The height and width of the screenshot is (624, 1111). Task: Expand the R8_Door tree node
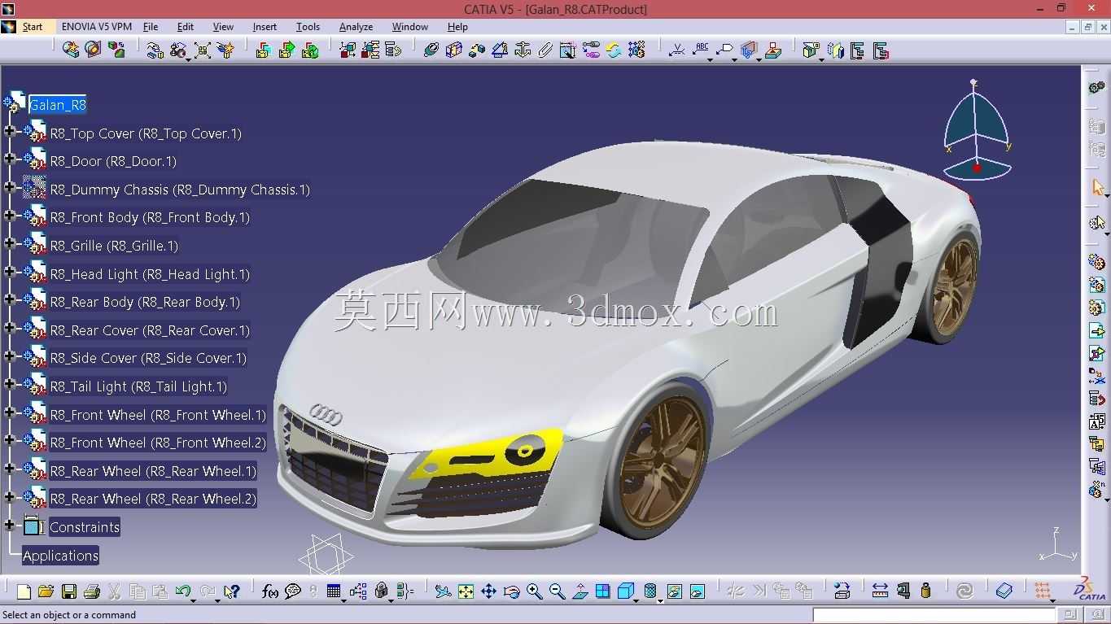(x=10, y=159)
